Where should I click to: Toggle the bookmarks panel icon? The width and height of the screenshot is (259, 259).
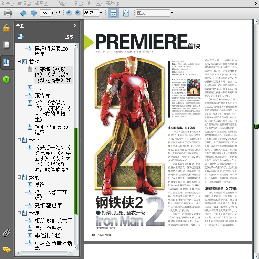click(7, 63)
